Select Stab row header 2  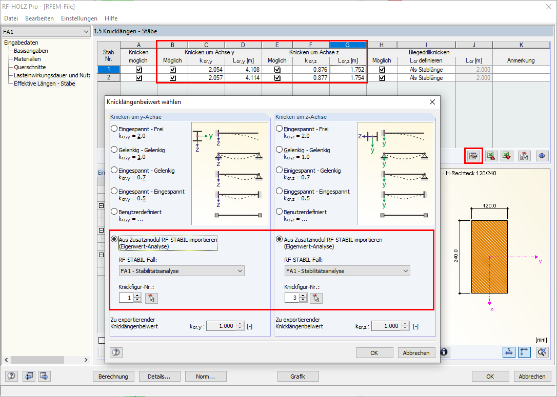click(109, 78)
